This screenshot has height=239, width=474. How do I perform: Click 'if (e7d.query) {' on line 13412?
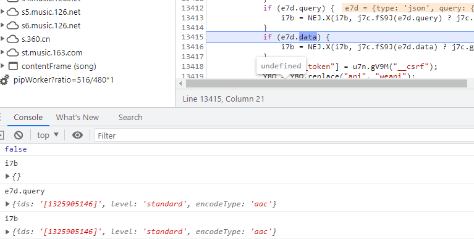tap(298, 8)
